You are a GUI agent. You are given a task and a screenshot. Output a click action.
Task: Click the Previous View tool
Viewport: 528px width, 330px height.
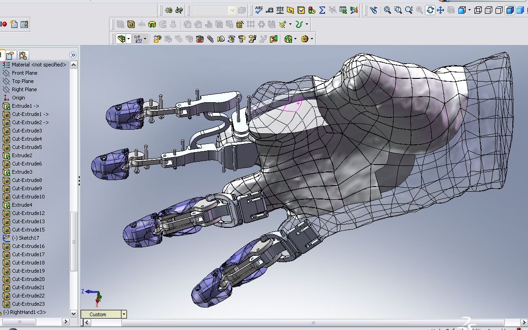point(374,10)
